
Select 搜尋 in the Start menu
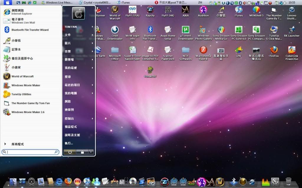tap(68, 77)
